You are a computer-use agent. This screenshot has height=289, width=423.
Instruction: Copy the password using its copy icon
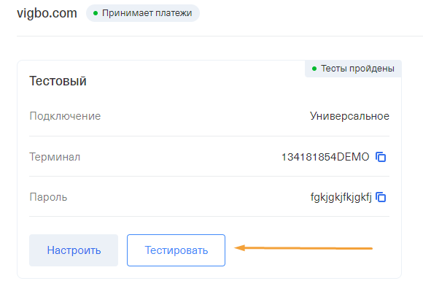381,197
